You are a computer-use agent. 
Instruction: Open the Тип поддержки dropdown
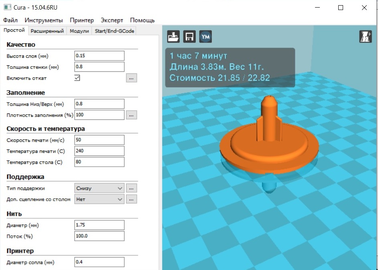point(100,188)
